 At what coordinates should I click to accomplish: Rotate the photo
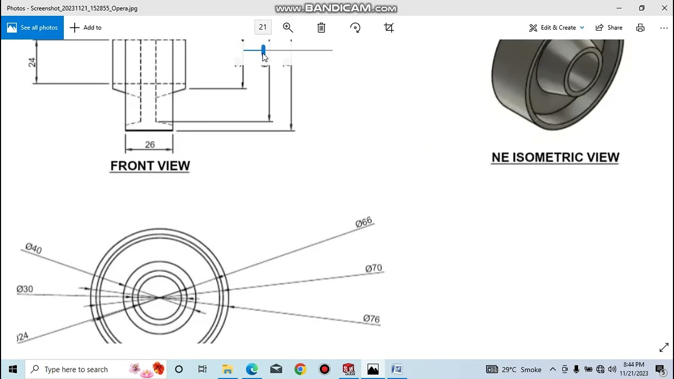click(x=355, y=27)
